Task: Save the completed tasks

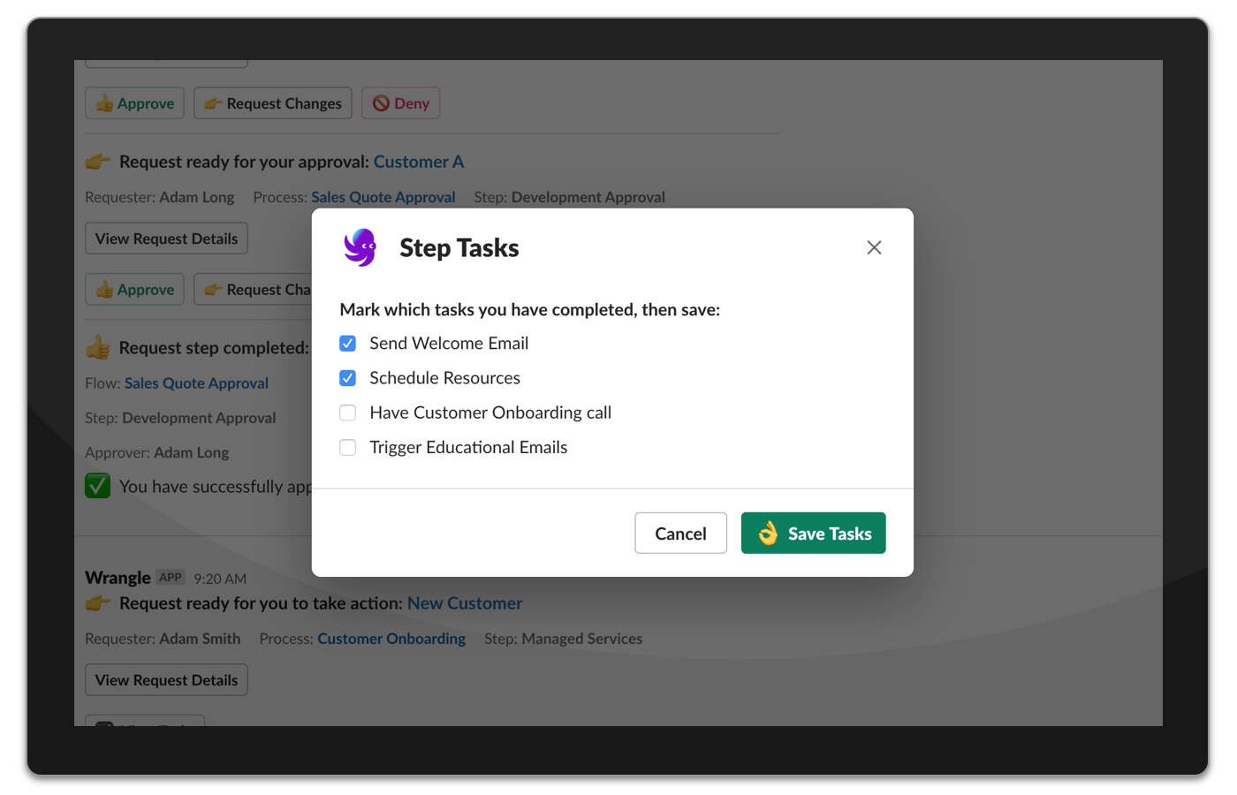Action: point(814,534)
